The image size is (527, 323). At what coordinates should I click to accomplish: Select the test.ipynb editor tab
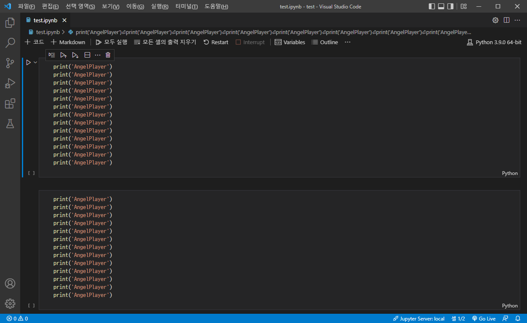45,20
